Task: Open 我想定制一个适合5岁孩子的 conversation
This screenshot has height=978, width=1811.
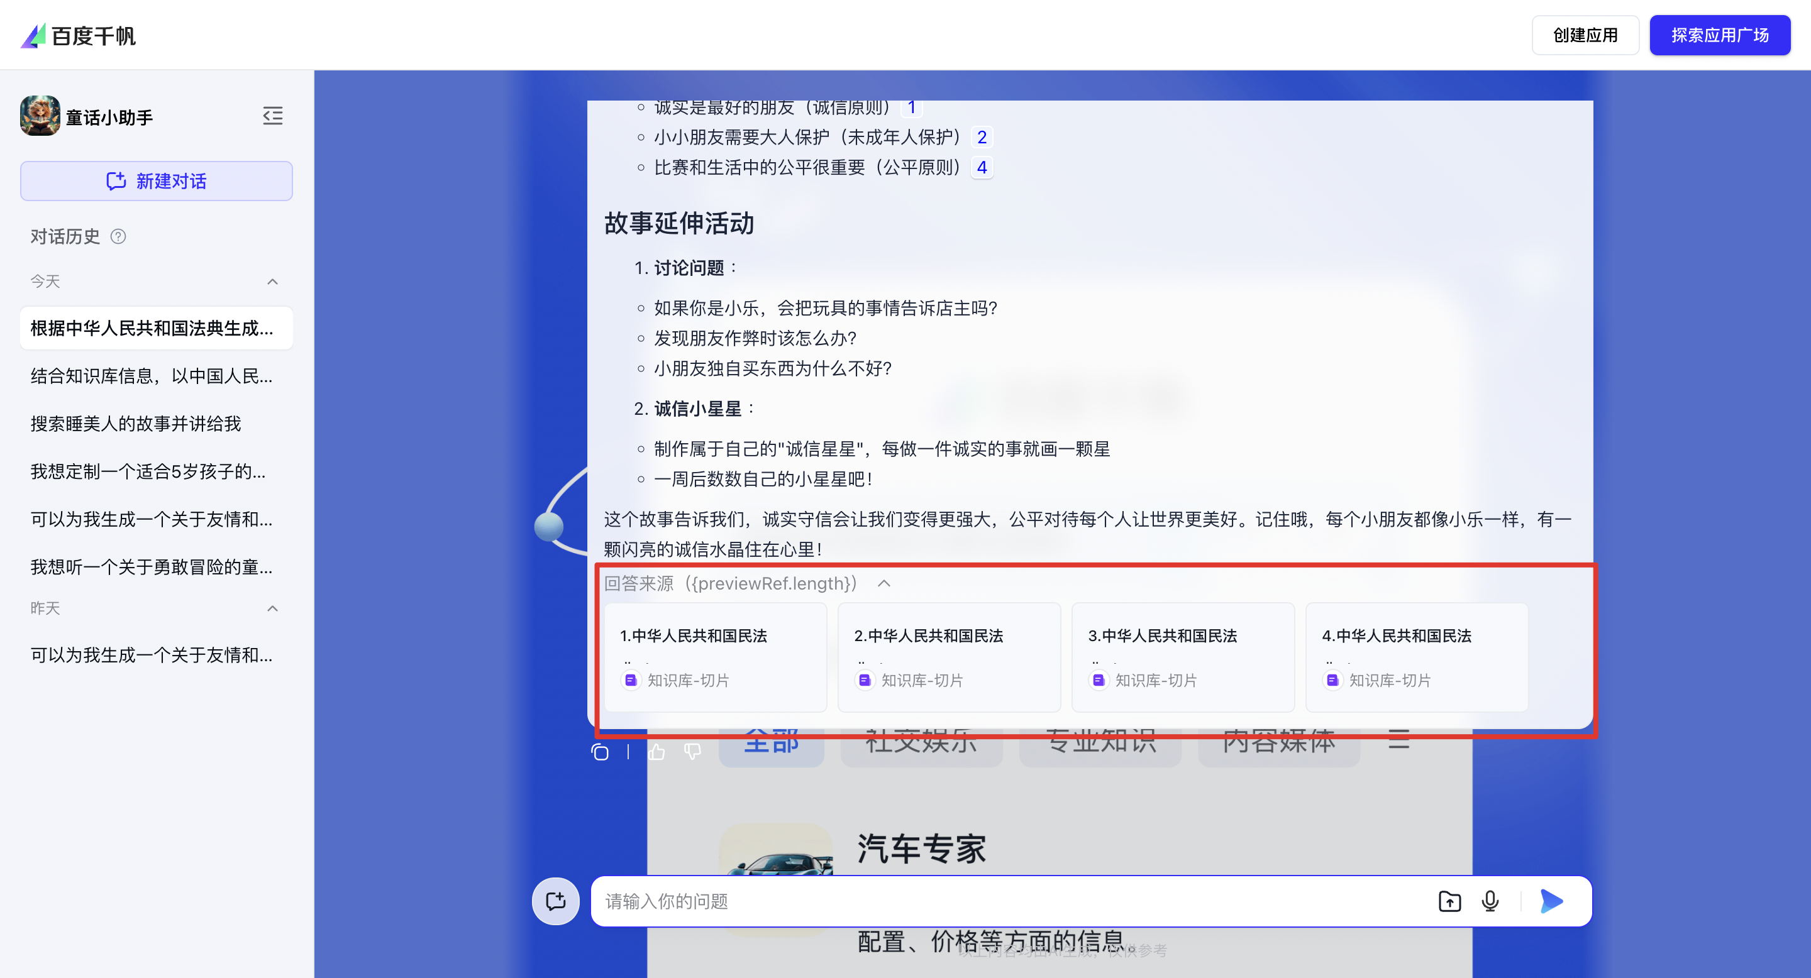Action: click(148, 471)
